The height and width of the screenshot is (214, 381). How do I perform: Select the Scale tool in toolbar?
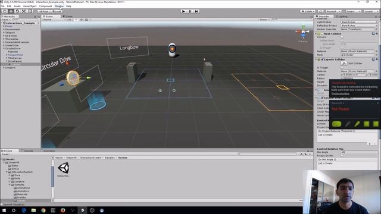24,11
